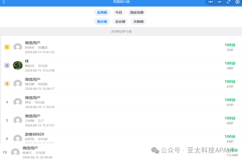Switch to the 今日 tab
This screenshot has width=242, height=160.
pos(119,12)
